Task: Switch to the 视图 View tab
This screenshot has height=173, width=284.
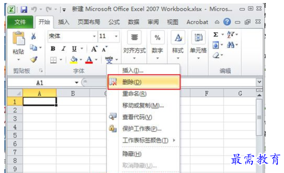Action: (172, 22)
